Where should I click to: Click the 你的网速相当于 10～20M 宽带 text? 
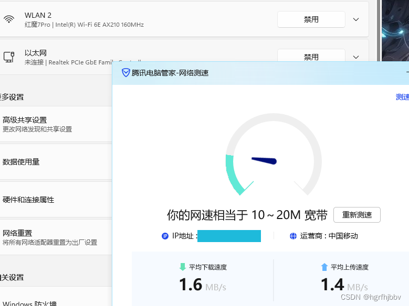pos(247,215)
